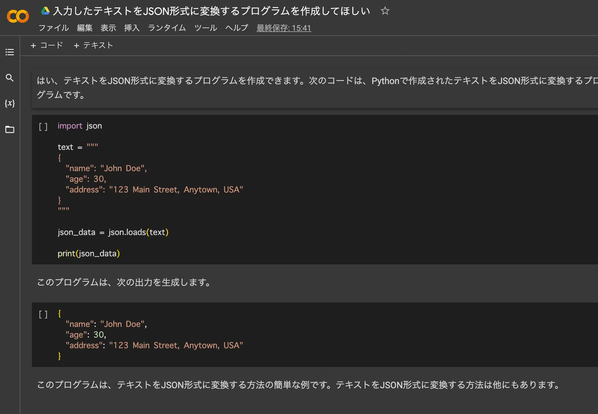Click the Colab logo icon
This screenshot has width=598, height=414.
(18, 17)
